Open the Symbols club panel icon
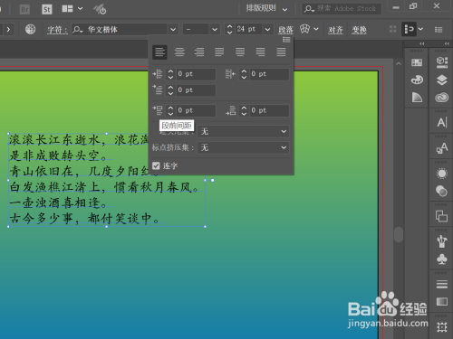453x339 pixels. [x=442, y=259]
